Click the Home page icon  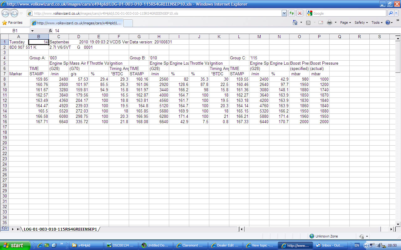pos(295,22)
